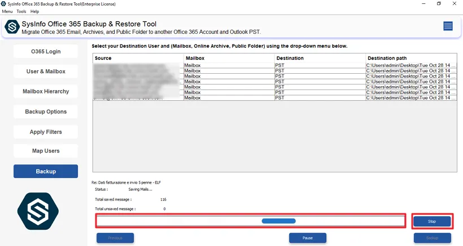Click the 'Total saved message :' label
The height and width of the screenshot is (246, 463).
113,199
